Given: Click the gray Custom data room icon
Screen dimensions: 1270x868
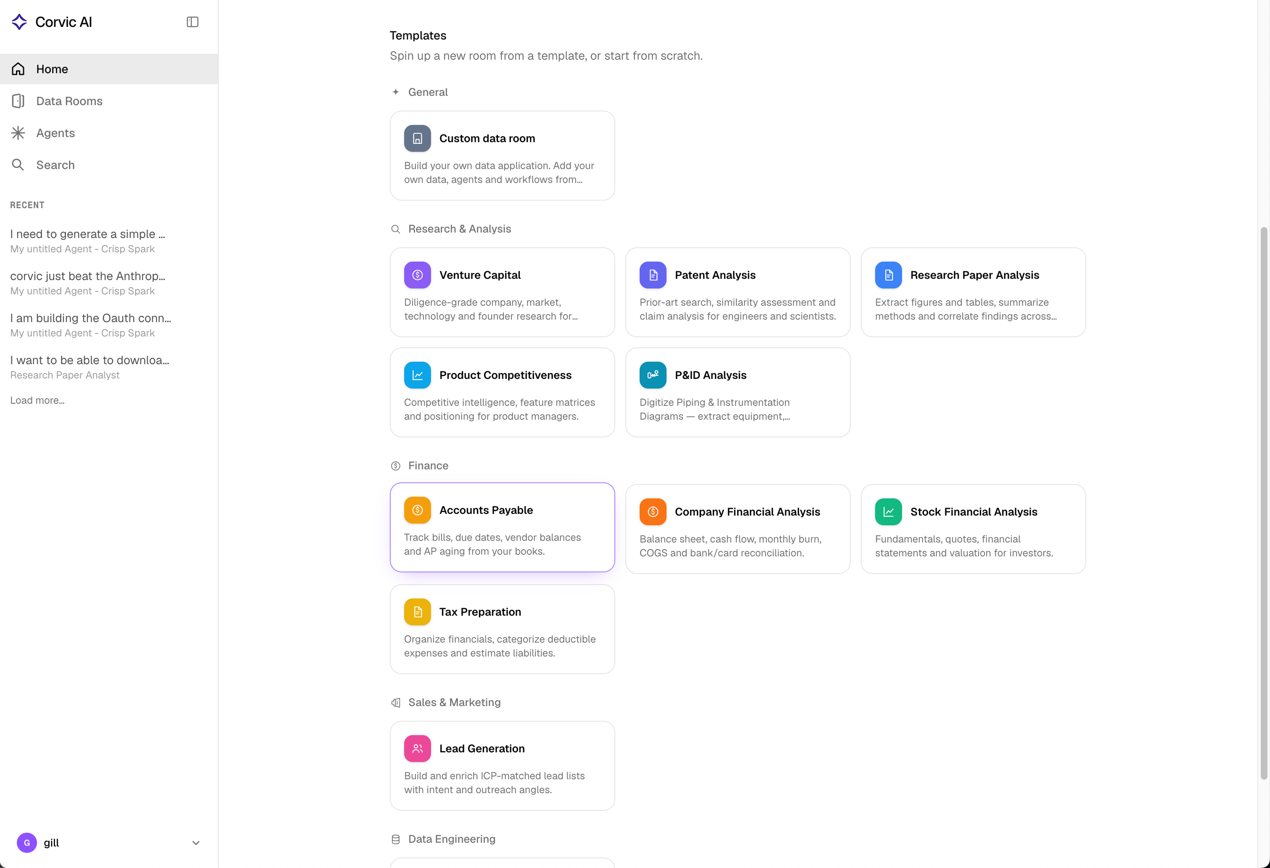Looking at the screenshot, I should [418, 138].
